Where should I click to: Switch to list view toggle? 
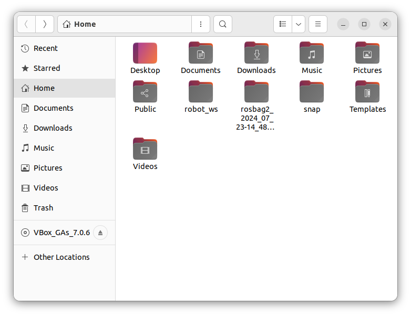(283, 24)
